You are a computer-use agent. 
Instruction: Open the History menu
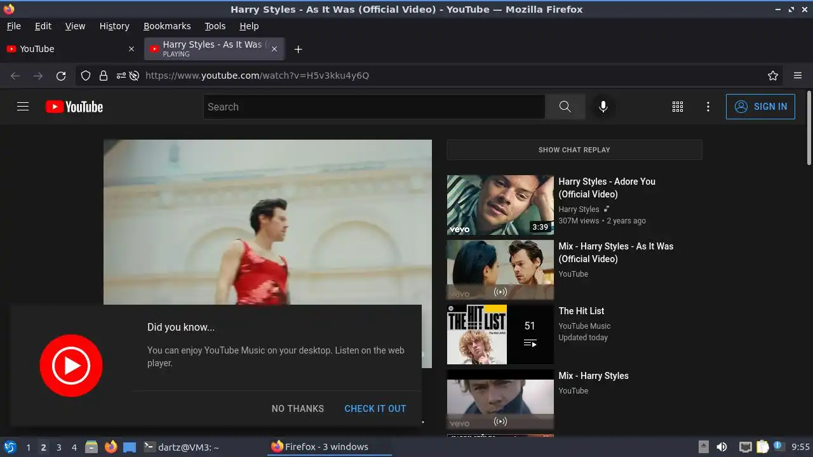(x=114, y=26)
